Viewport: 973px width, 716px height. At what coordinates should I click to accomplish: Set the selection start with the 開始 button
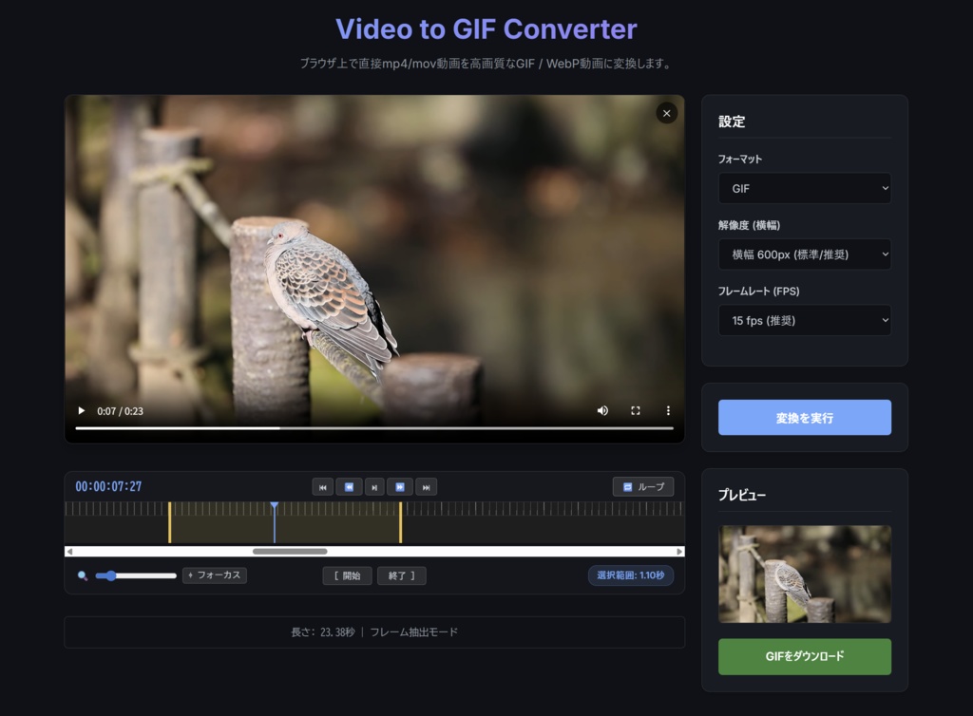(x=349, y=575)
